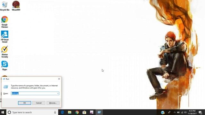Viewport: 205px width, 115px height.
Task: Launch Microsoft Edge from the taskbar
Action: click(62, 112)
